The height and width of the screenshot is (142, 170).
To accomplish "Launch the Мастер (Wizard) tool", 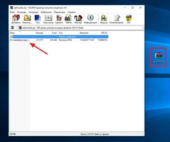I will 78,19.
